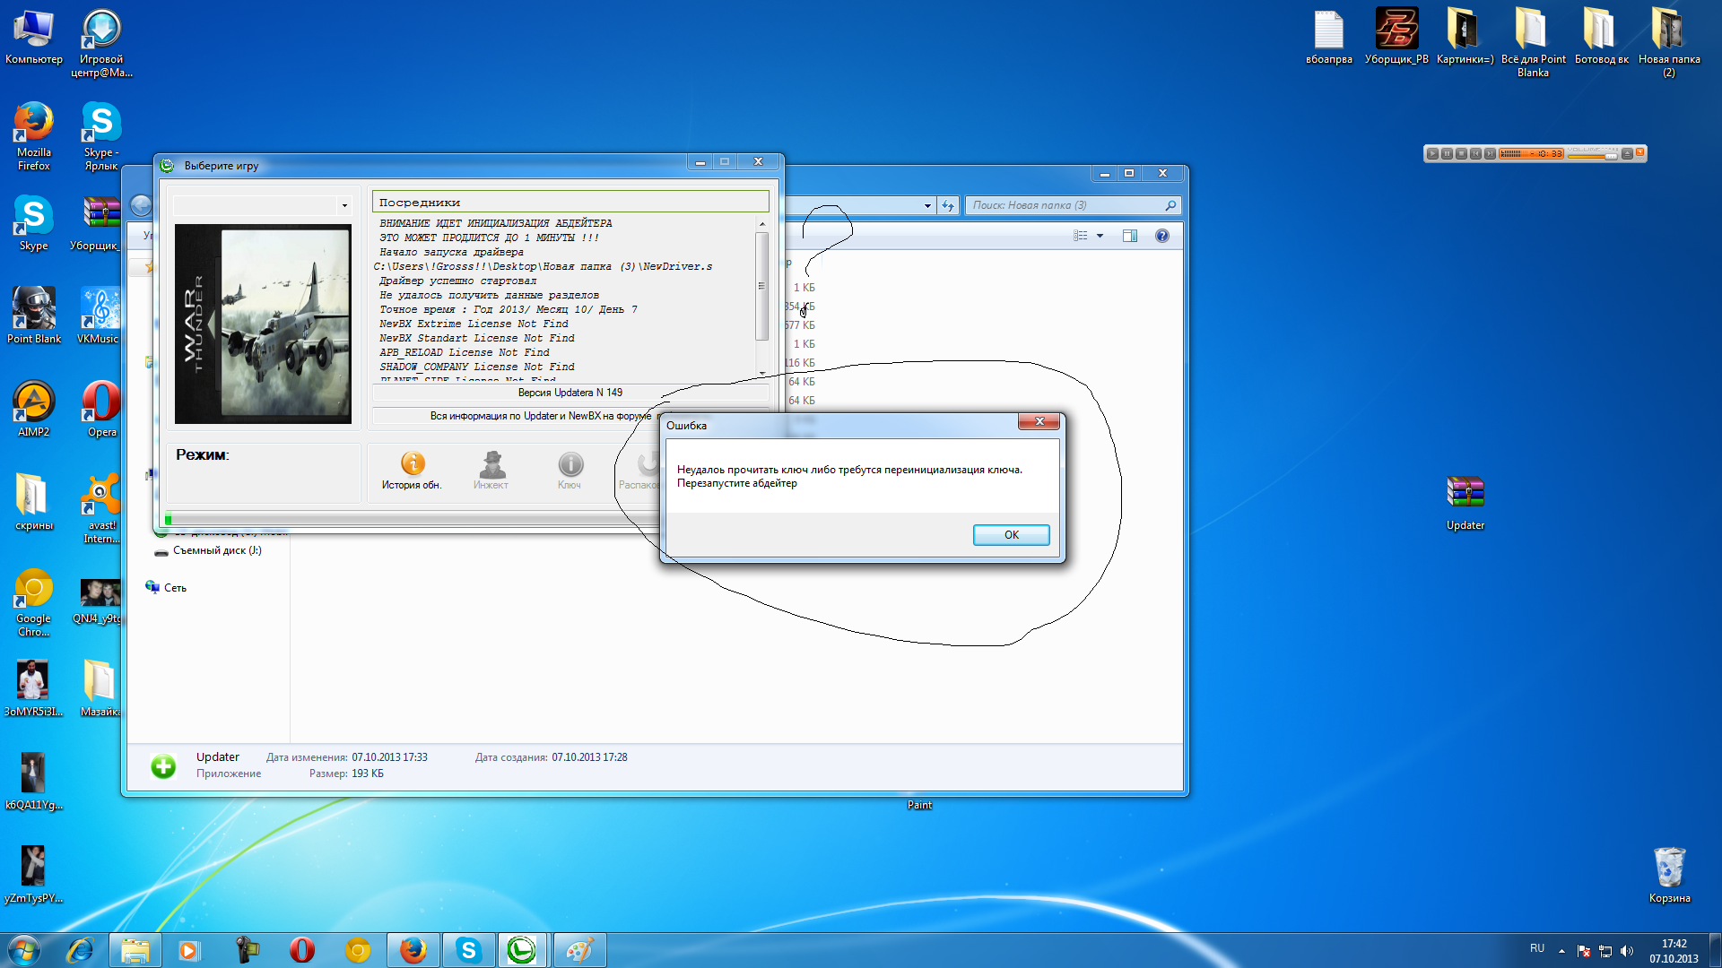Pause track in AIMP mini player
The width and height of the screenshot is (1722, 968).
[1447, 154]
